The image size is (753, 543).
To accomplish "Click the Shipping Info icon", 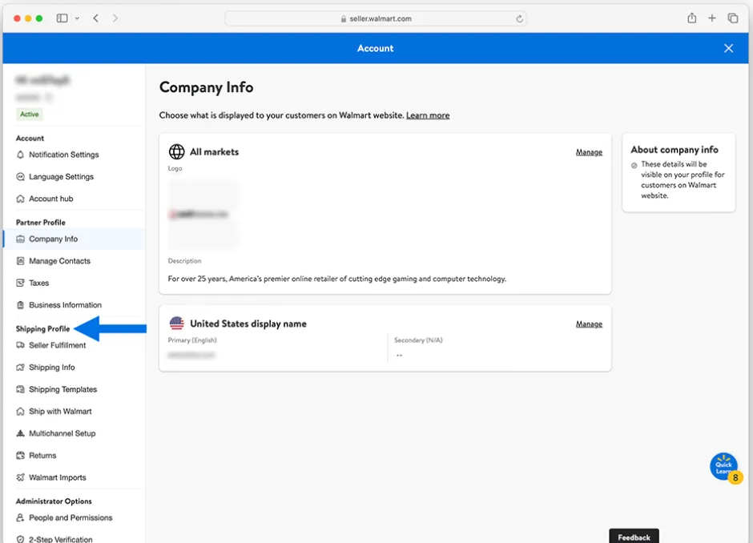I will (20, 368).
